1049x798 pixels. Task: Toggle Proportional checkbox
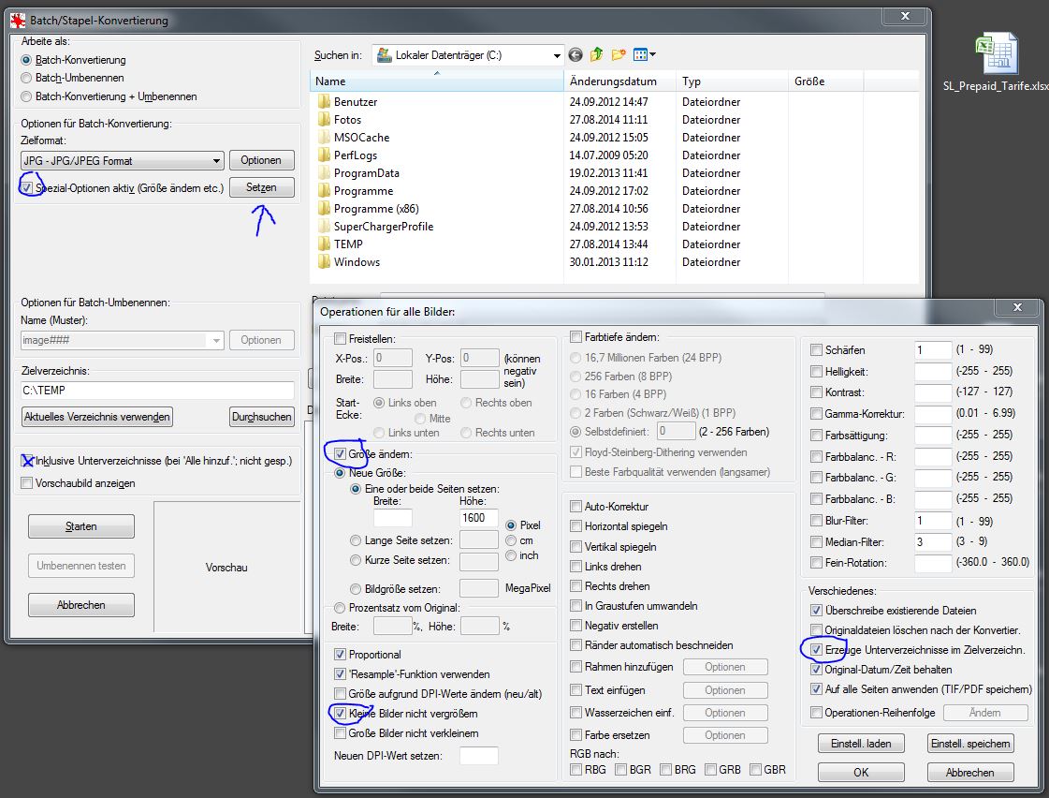tap(340, 655)
